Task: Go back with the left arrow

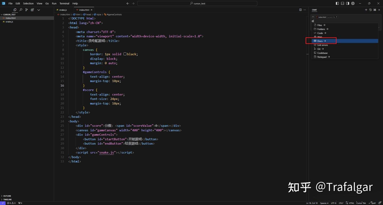Action: [x=128, y=3]
